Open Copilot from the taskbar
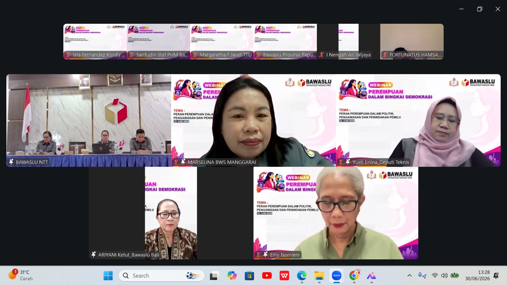The image size is (507, 285). 232,276
